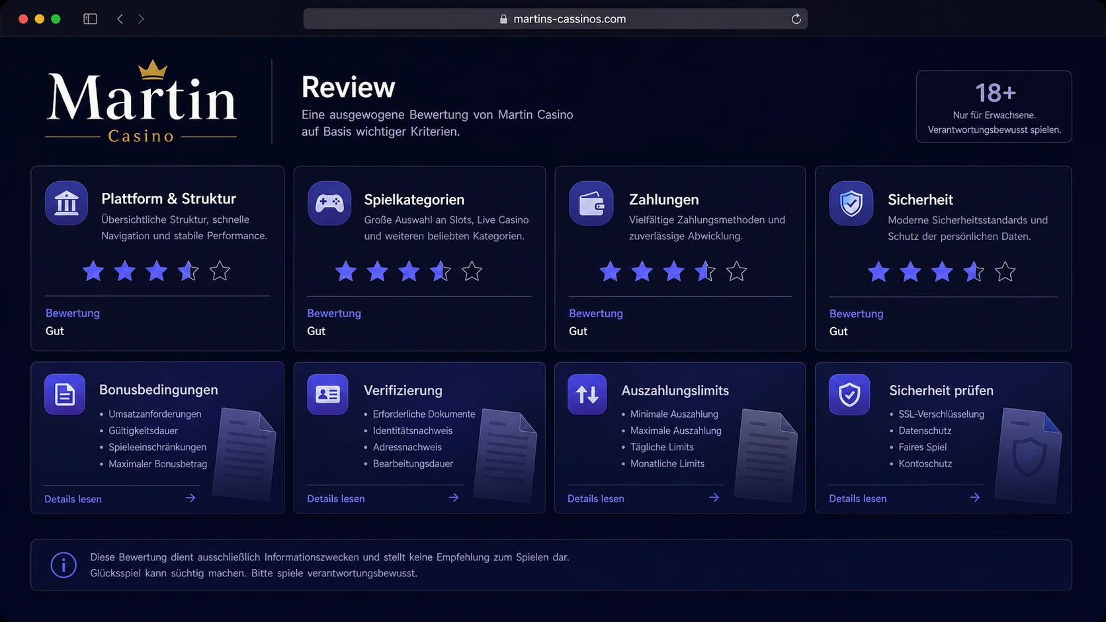Click the Sicherheit card title
The height and width of the screenshot is (622, 1106).
pos(920,199)
